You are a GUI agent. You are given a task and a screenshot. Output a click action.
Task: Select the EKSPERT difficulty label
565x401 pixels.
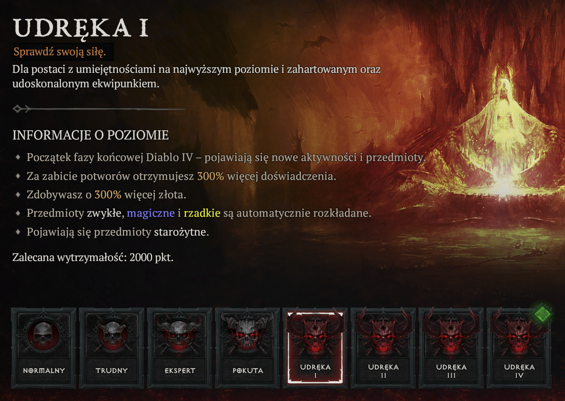[180, 371]
